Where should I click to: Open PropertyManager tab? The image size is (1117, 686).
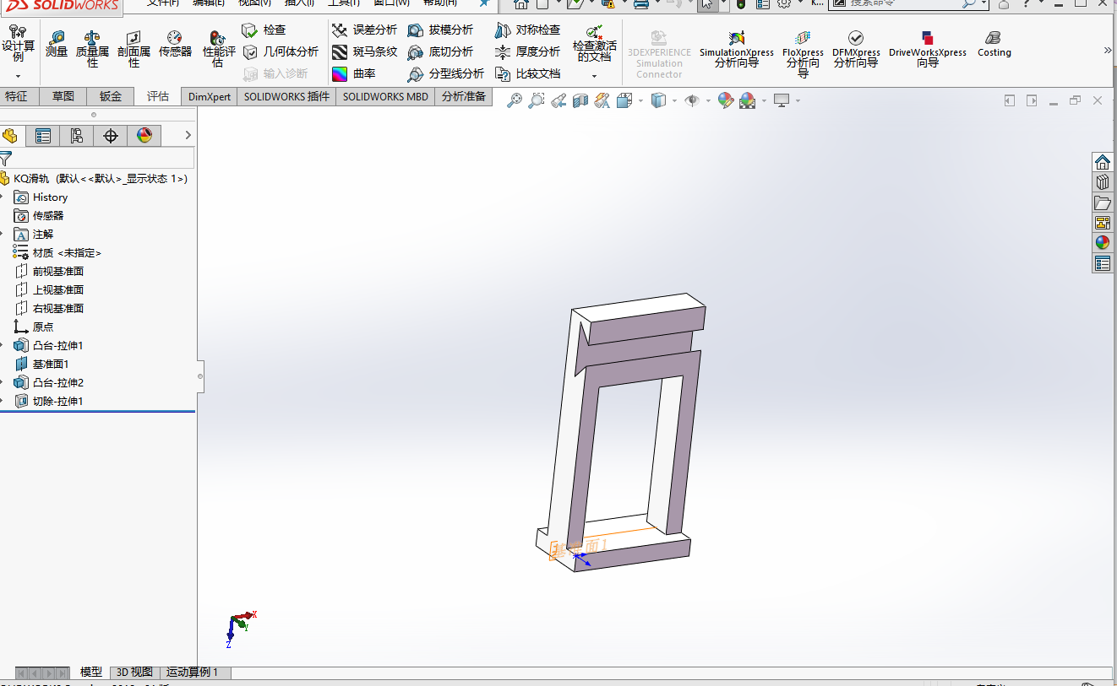(x=42, y=136)
